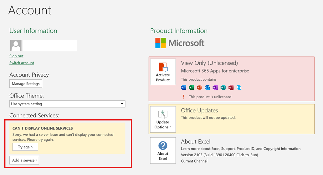The image size is (323, 175).
Task: Click the blank user name field
Action: (50, 45)
